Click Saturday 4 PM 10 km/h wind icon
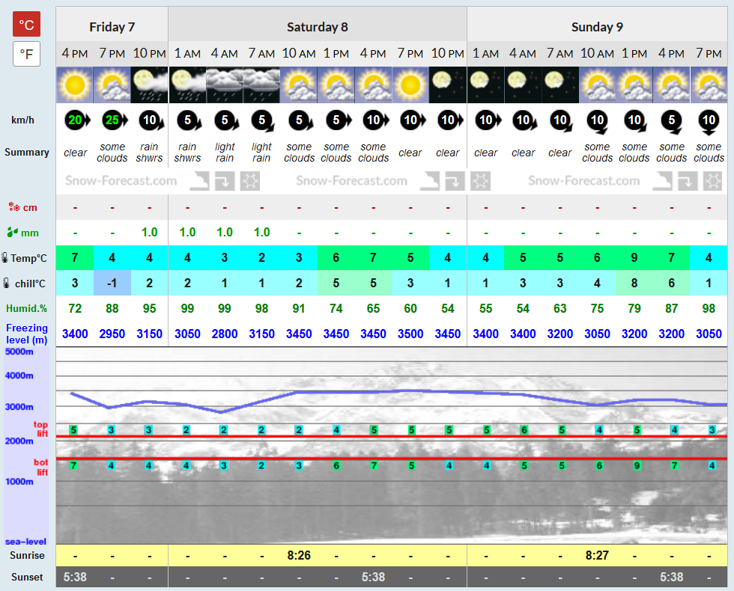 pos(375,120)
